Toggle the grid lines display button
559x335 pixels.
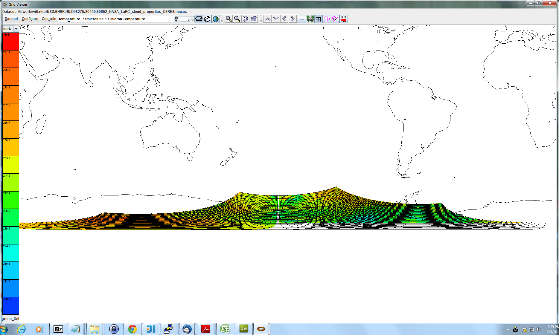point(319,19)
